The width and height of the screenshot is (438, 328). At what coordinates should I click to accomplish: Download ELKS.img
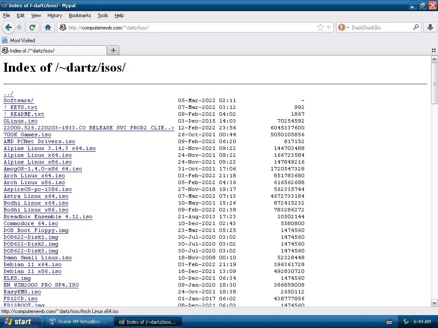click(x=17, y=278)
